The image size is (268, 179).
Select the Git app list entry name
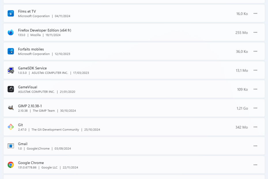(20, 125)
